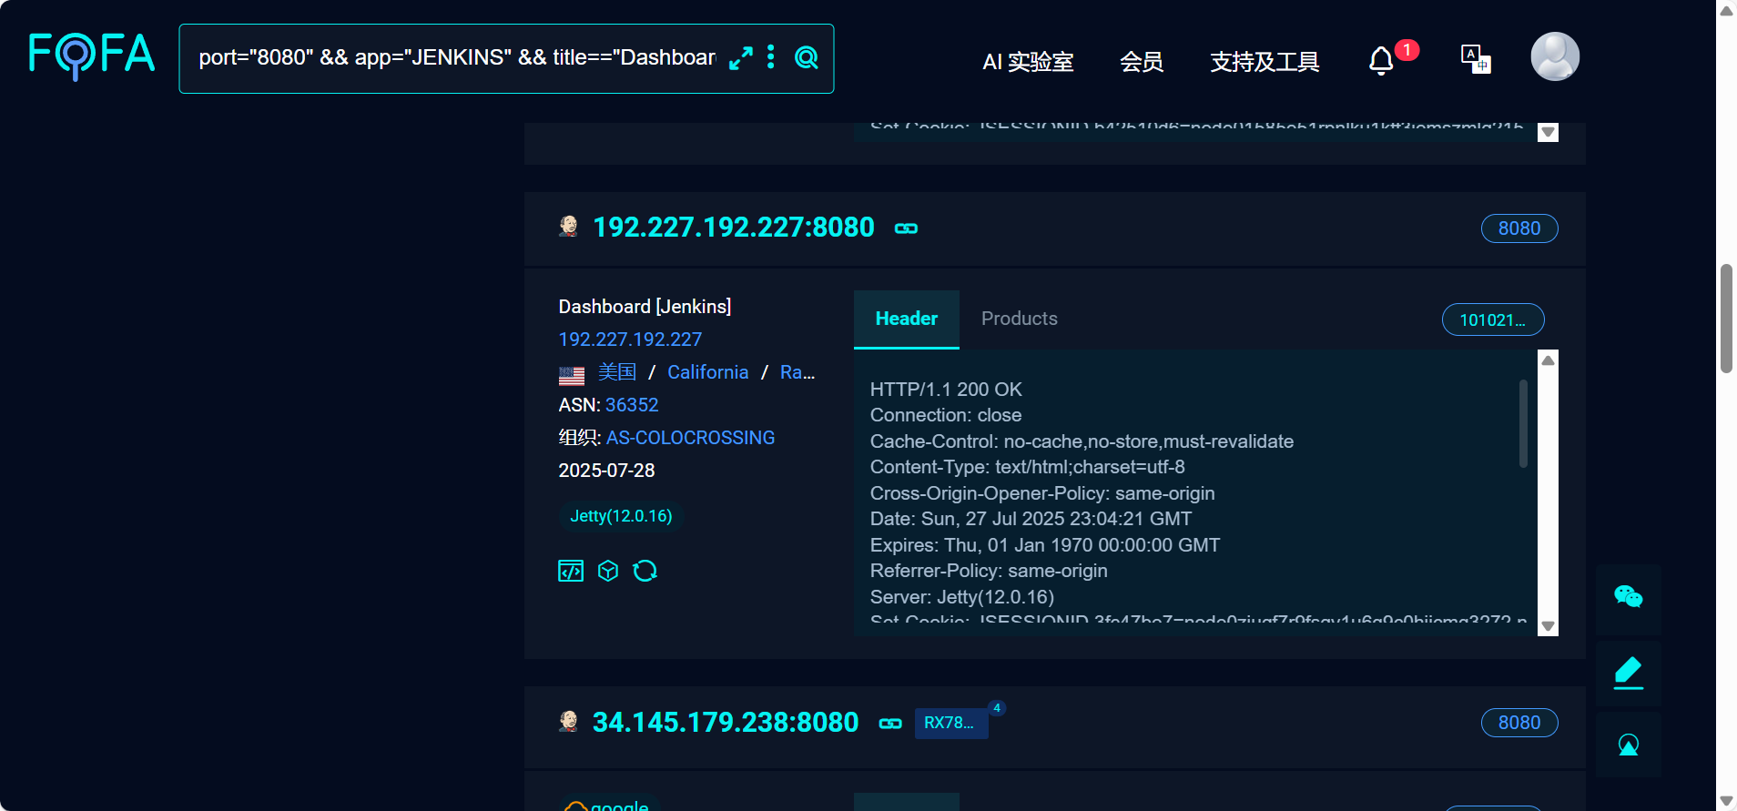Select the Server: Jetty(12.0.16) header line
1737x811 pixels.
(x=962, y=597)
